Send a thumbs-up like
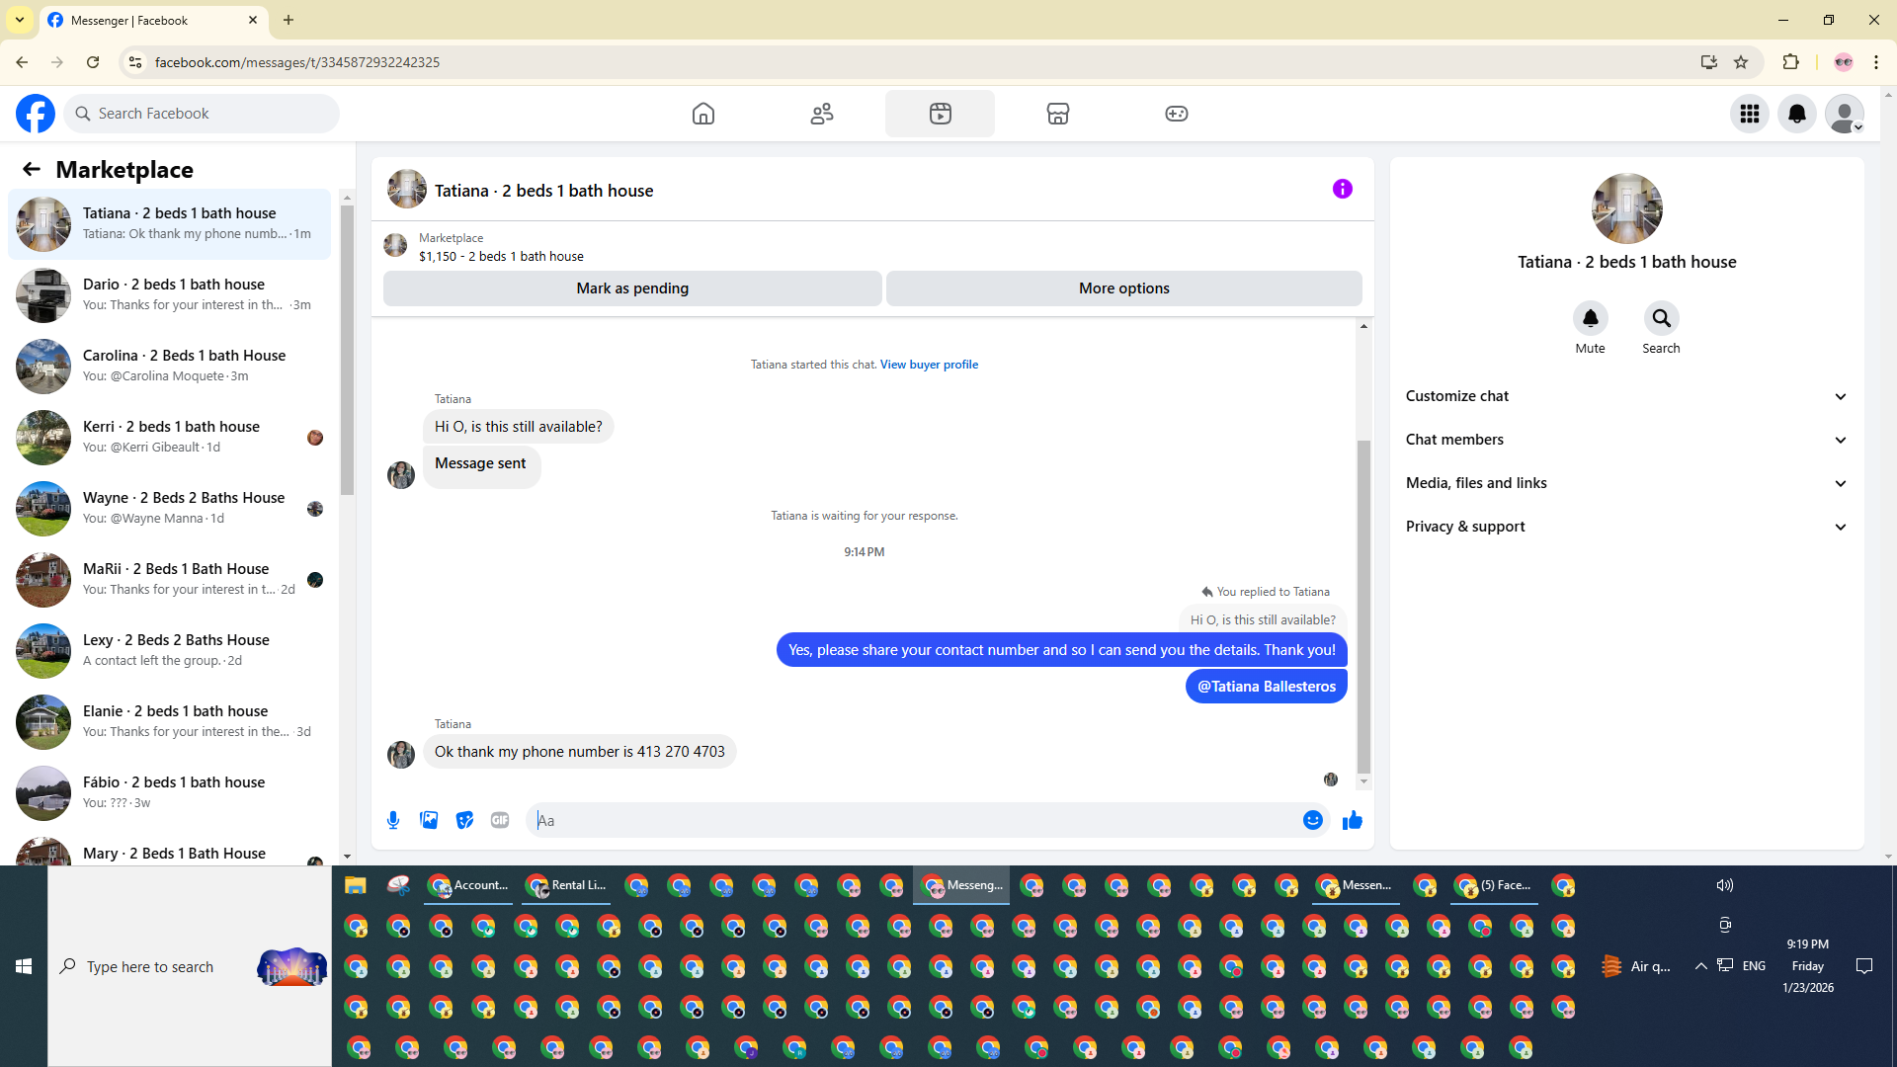Image resolution: width=1897 pixels, height=1067 pixels. [x=1353, y=820]
